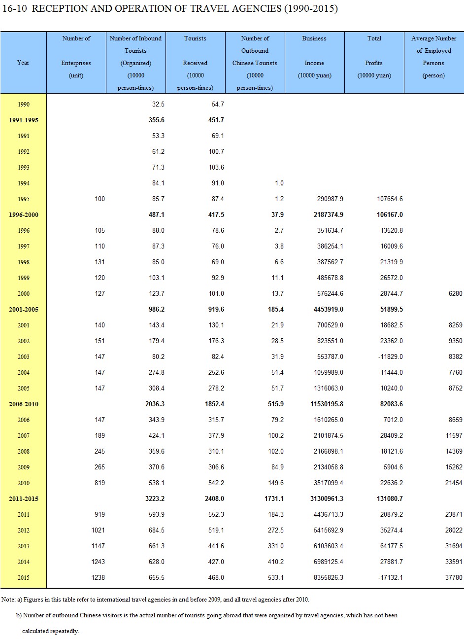The width and height of the screenshot is (464, 639).
Task: Select employed persons value '37780'
Action: [454, 578]
